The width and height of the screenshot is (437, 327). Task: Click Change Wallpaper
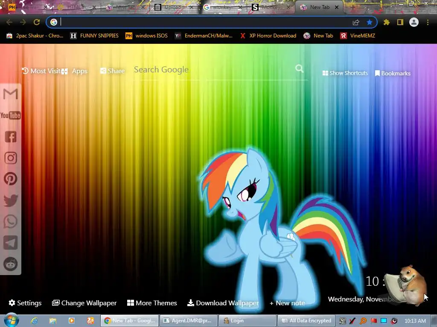(x=84, y=303)
